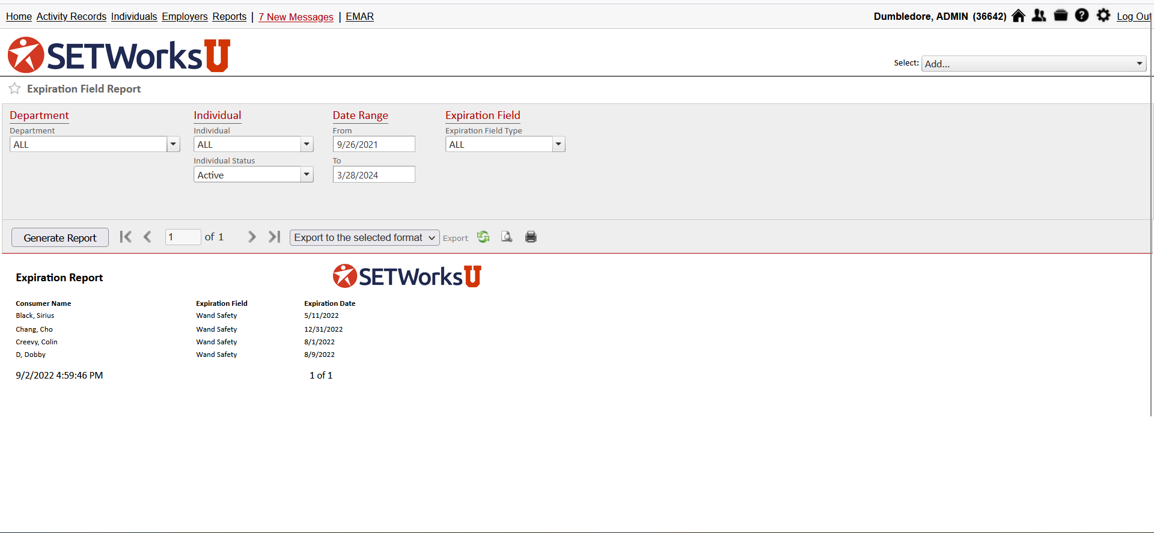Go to first page of report
The width and height of the screenshot is (1154, 533).
(126, 237)
